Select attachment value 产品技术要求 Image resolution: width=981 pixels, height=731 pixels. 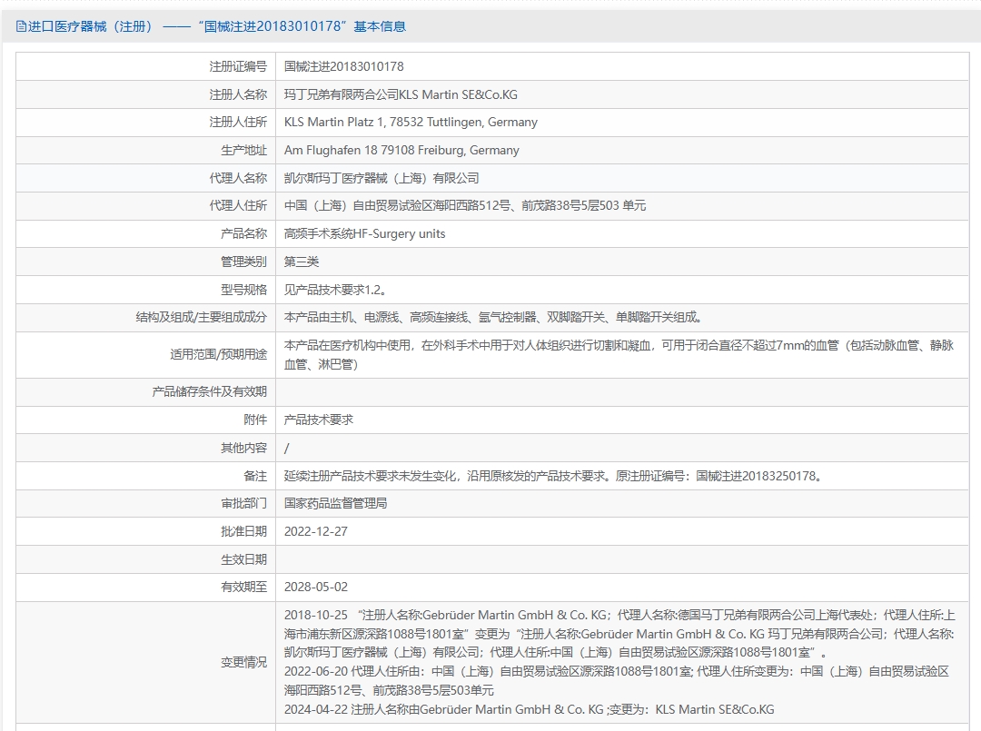click(x=319, y=420)
